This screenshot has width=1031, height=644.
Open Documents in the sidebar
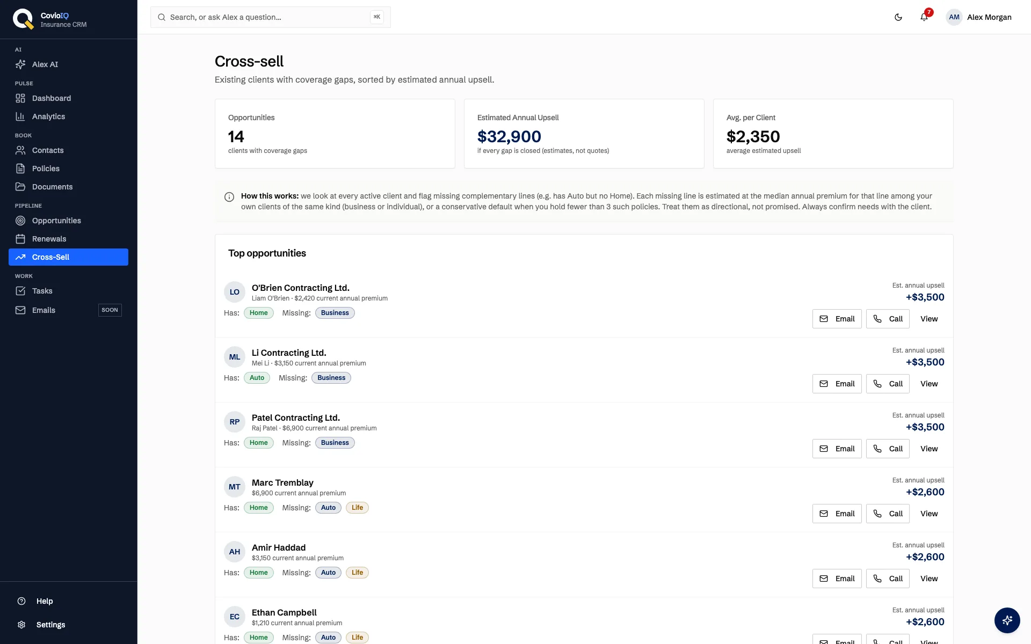coord(68,187)
